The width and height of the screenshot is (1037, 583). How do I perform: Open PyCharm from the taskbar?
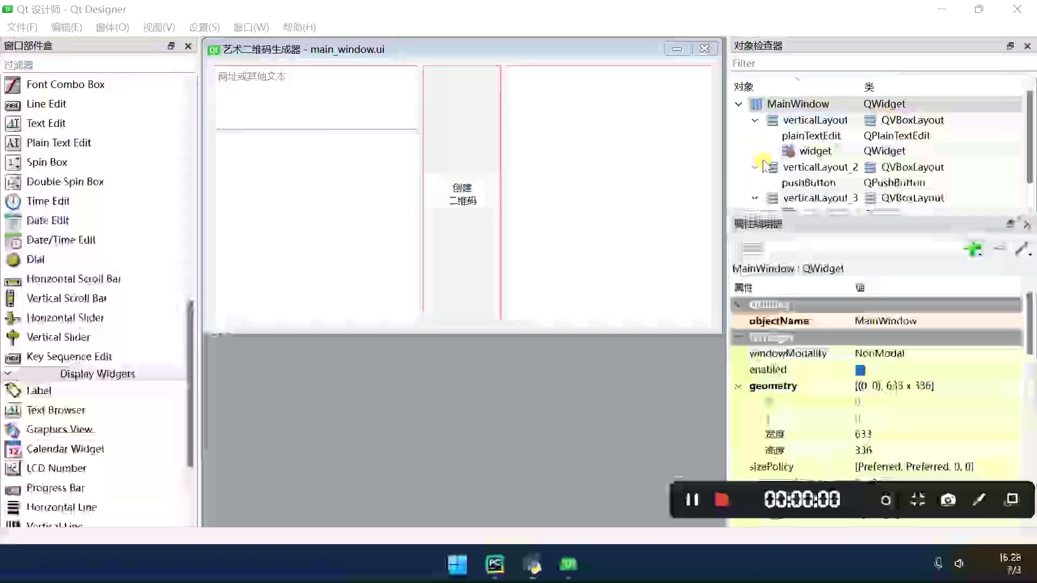tap(495, 565)
